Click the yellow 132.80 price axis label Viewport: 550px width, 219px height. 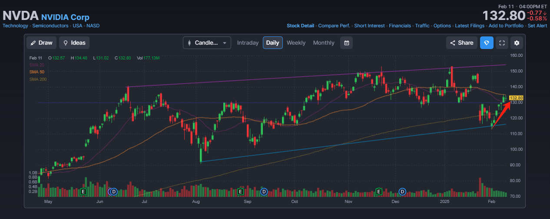pyautogui.click(x=517, y=98)
